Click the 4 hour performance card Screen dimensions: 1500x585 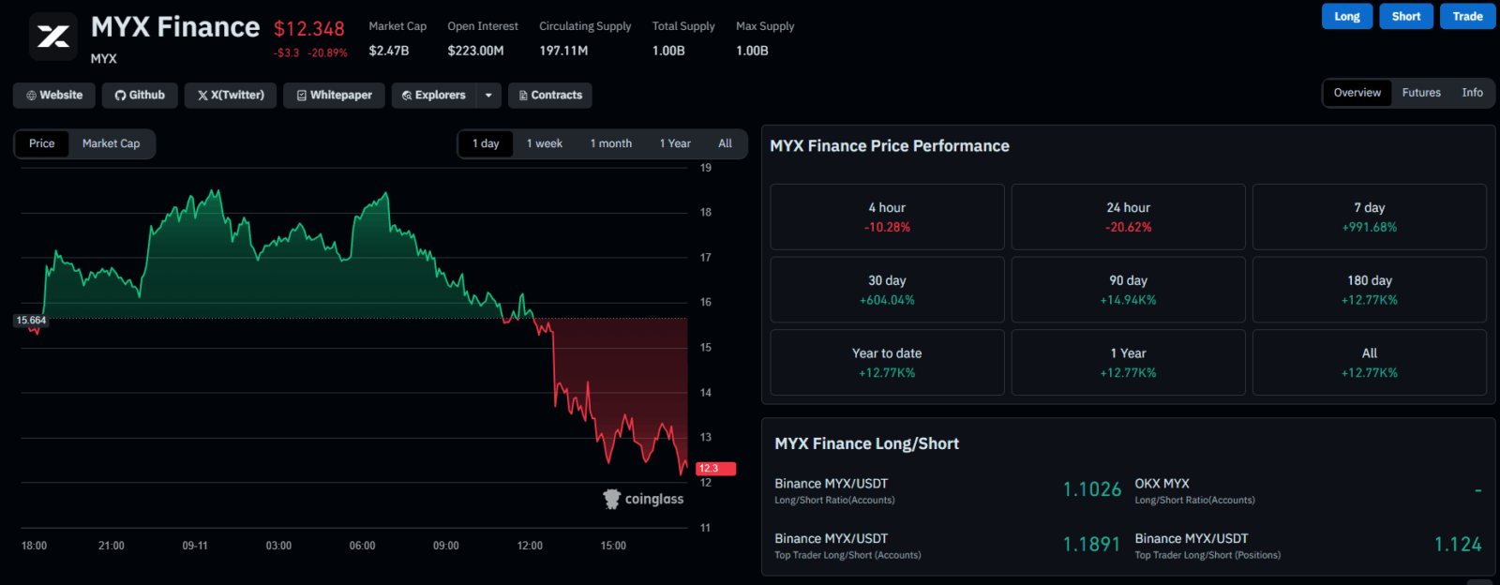(x=887, y=217)
